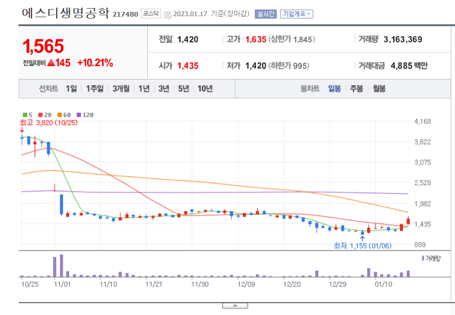Click the 시가 value 1,435
Image resolution: width=455 pixels, height=315 pixels.
188,66
